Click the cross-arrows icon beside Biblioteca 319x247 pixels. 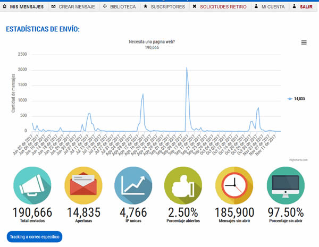coord(105,6)
